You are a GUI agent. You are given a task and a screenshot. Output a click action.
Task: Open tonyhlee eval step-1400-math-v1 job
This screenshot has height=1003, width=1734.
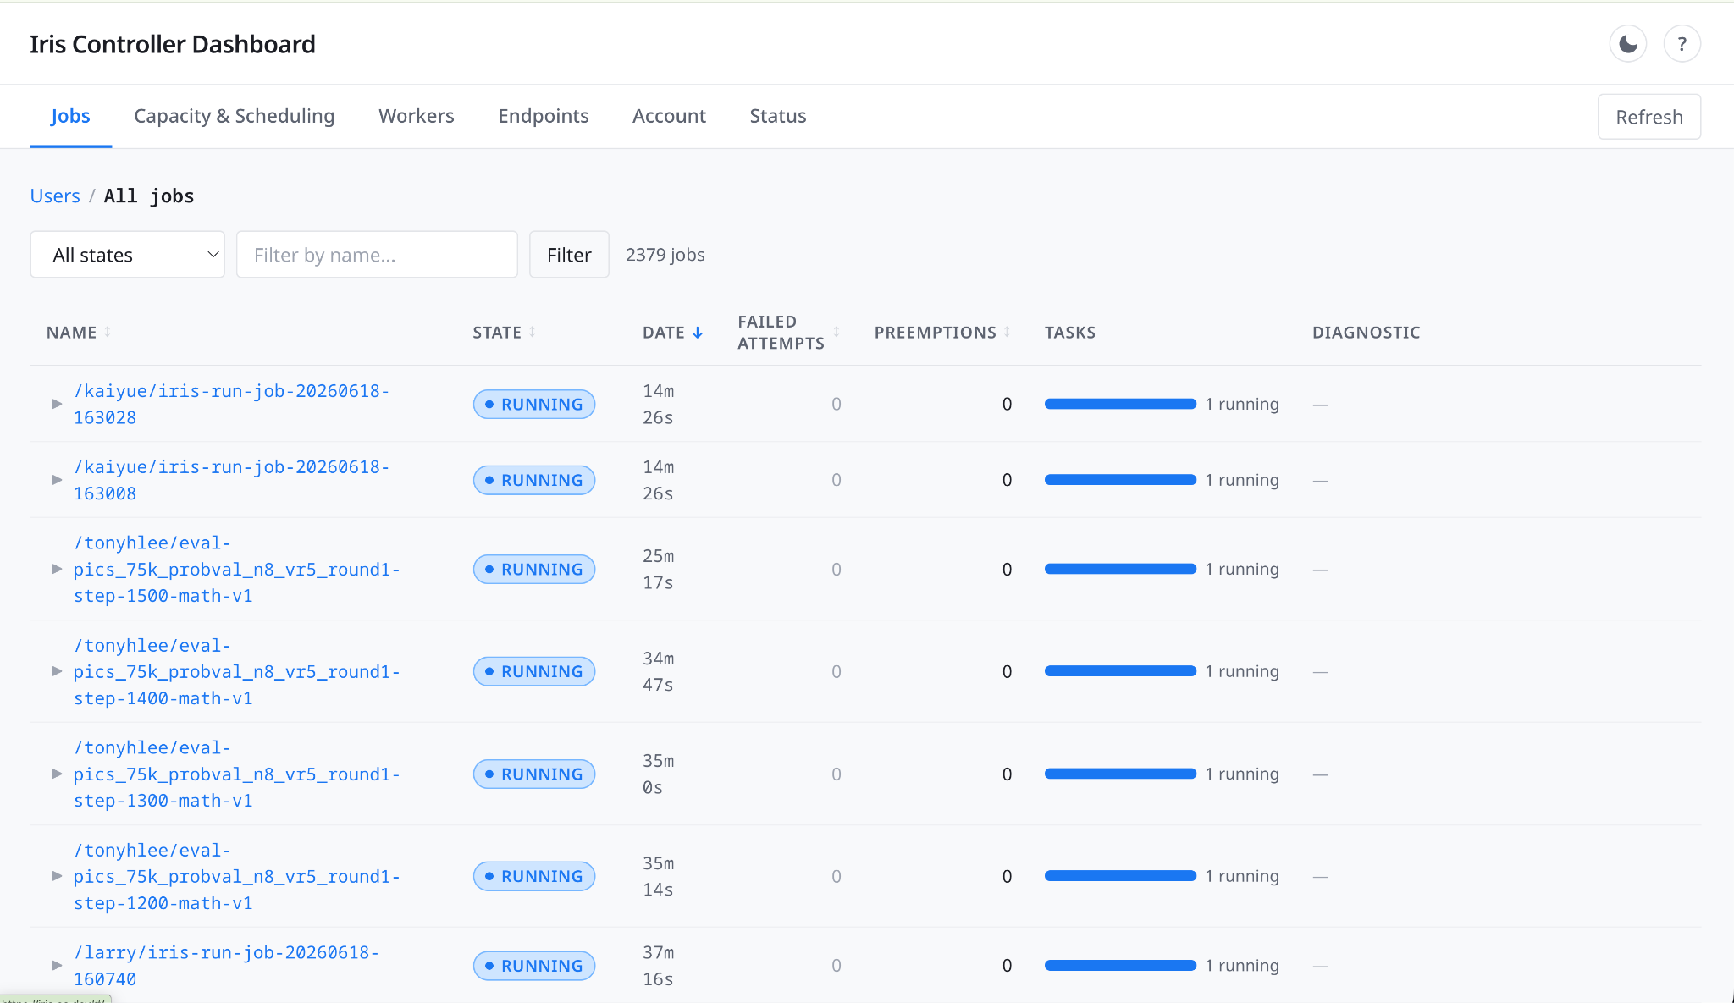coord(237,671)
